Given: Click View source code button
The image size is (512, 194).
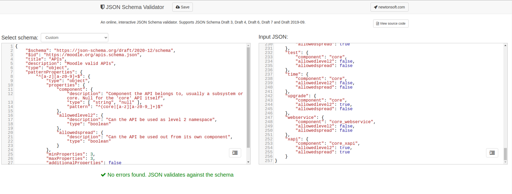Looking at the screenshot, I should (391, 23).
